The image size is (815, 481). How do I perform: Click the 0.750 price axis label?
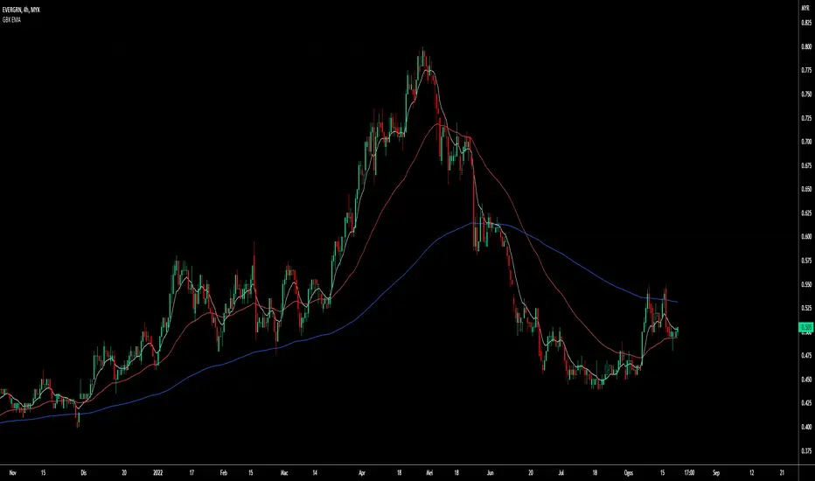806,94
